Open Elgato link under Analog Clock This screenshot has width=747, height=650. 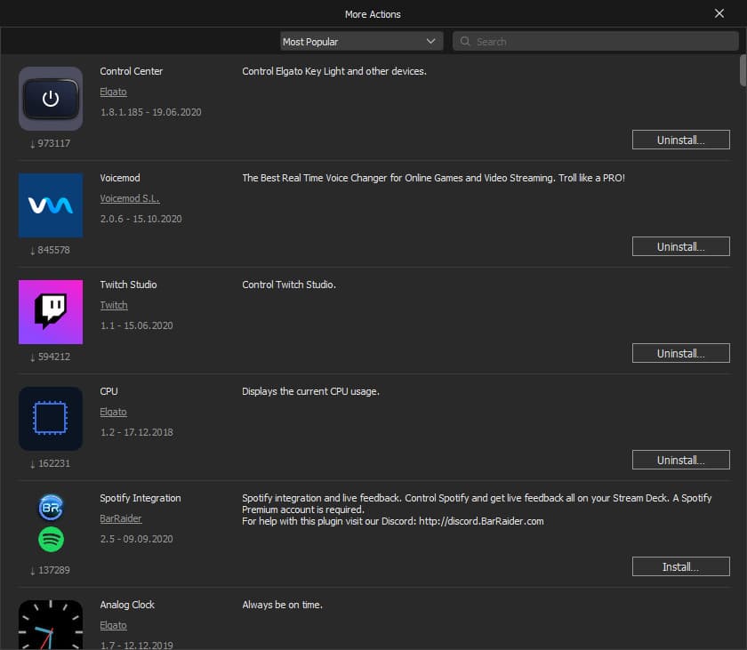tap(114, 625)
